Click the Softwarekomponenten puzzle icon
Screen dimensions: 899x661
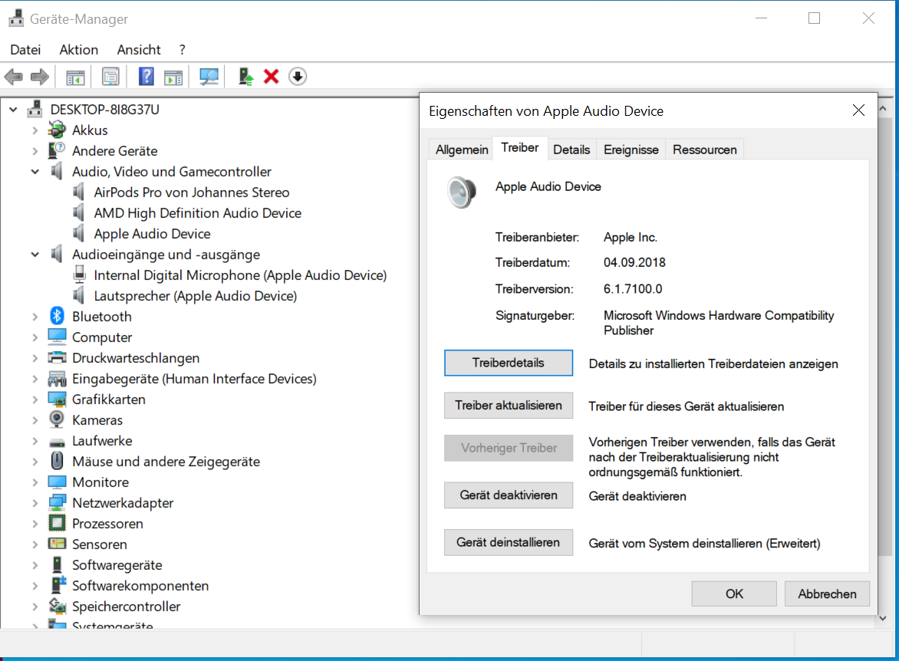click(58, 585)
